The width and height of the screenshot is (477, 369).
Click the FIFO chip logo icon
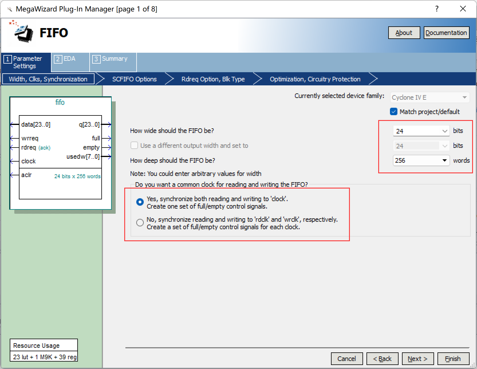(x=21, y=32)
